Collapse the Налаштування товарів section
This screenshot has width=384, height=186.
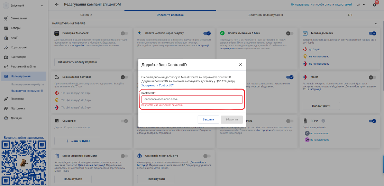(375, 24)
